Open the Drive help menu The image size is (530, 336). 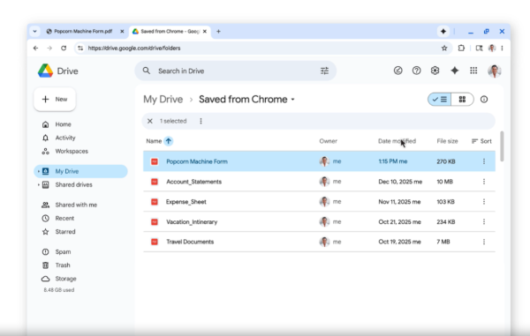point(416,71)
